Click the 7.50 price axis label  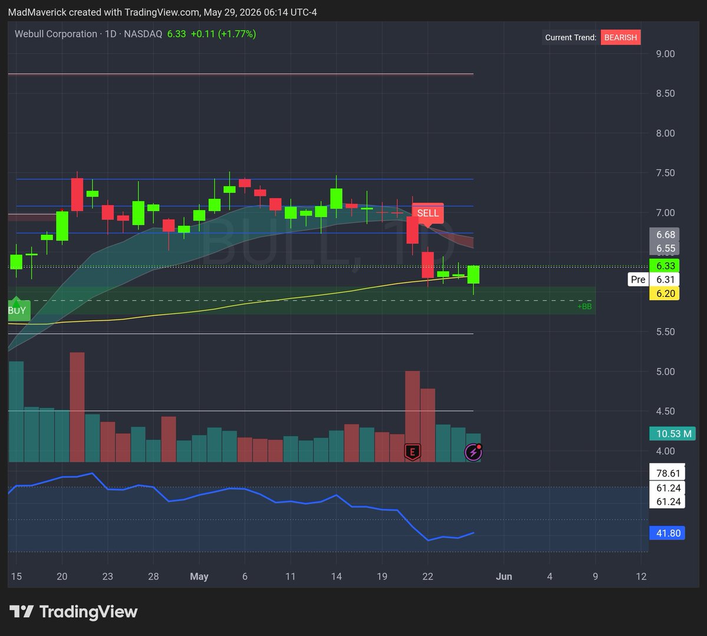(665, 173)
